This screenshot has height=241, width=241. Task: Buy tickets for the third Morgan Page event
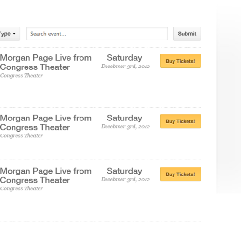point(180,174)
